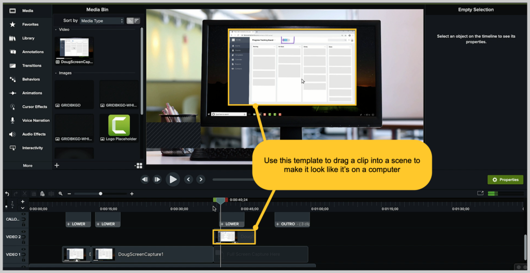530x273 pixels.
Task: Open the Properties panel button
Action: [x=505, y=180]
